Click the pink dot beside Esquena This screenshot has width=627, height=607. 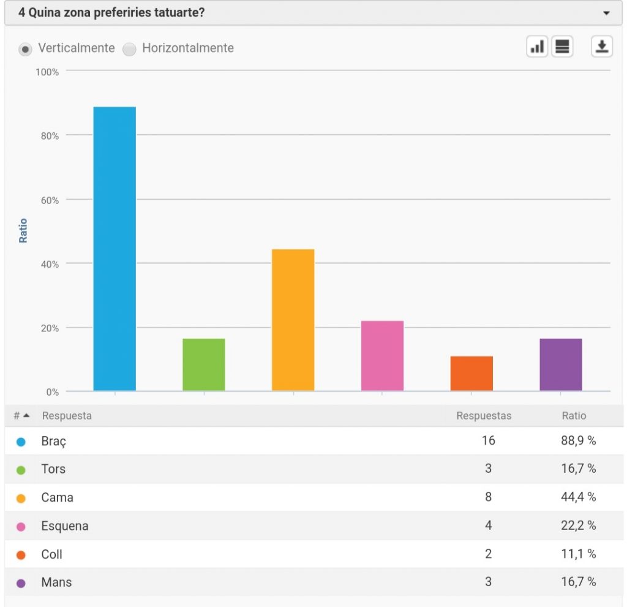click(x=21, y=527)
